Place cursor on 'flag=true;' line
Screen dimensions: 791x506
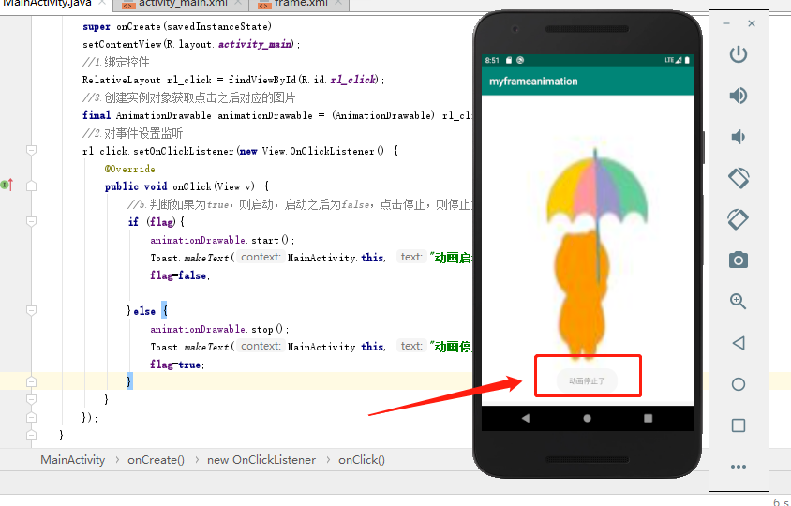pyautogui.click(x=177, y=365)
